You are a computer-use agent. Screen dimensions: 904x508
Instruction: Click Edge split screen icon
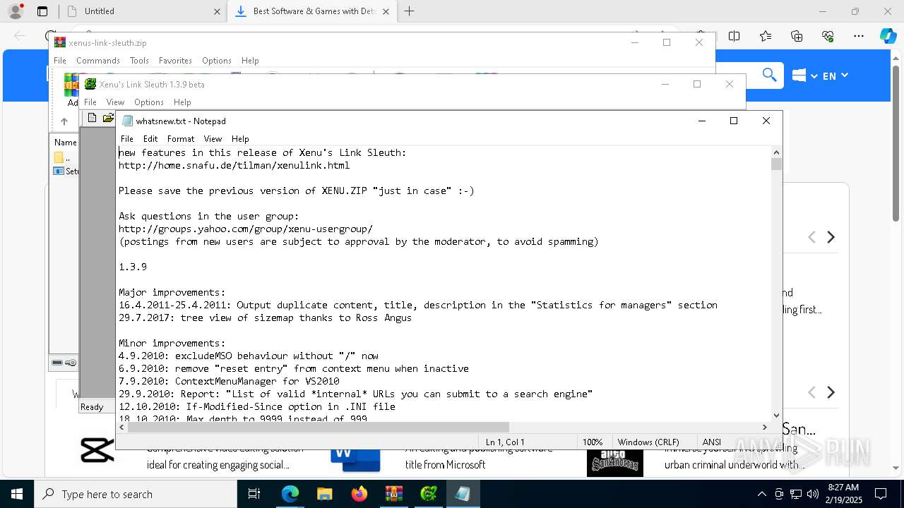click(x=734, y=36)
